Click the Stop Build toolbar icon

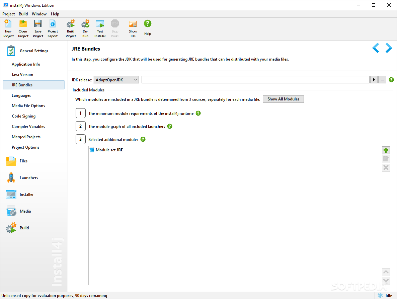pyautogui.click(x=115, y=28)
